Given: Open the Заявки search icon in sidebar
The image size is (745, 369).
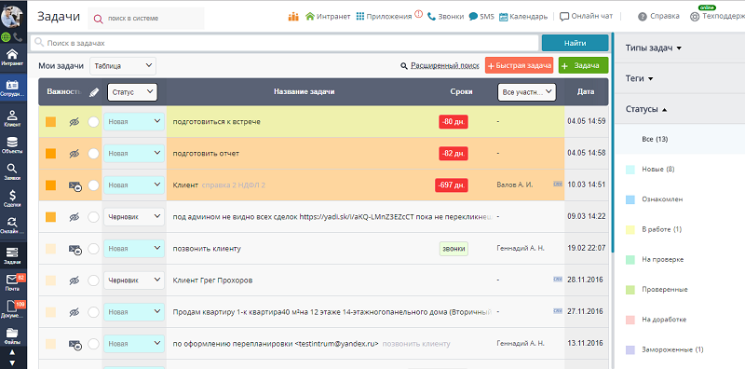Looking at the screenshot, I should pos(12,169).
